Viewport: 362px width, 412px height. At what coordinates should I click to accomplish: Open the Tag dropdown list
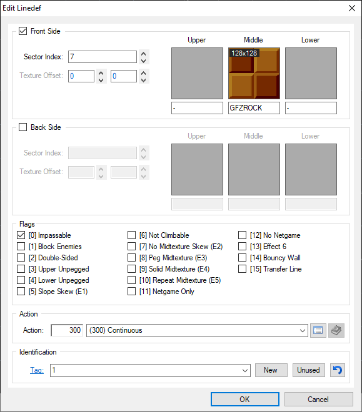point(245,370)
